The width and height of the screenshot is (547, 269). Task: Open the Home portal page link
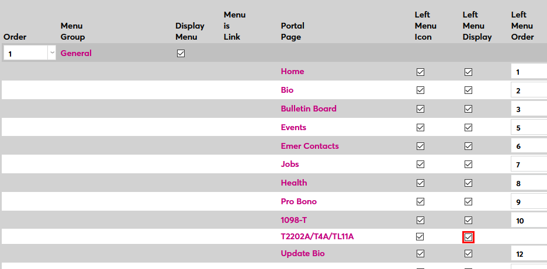coord(292,71)
